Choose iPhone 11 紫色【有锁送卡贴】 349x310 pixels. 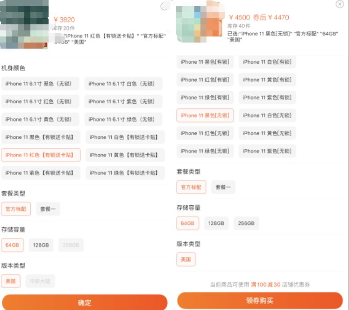pos(41,173)
